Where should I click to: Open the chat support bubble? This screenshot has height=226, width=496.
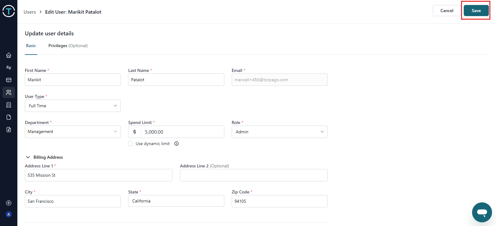(482, 212)
